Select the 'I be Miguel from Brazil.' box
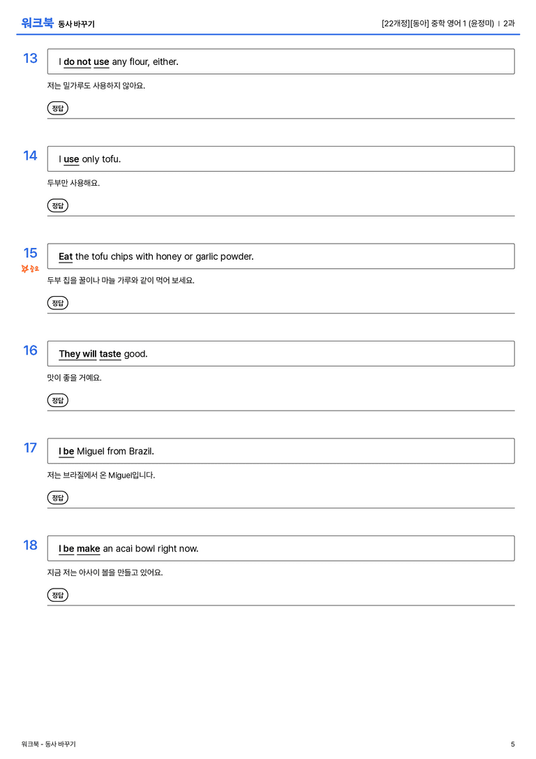 tap(281, 450)
